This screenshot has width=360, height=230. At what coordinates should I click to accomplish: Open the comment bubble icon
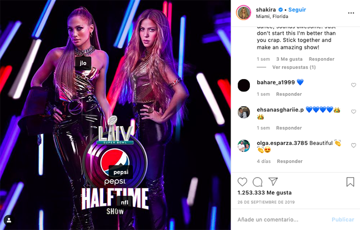click(257, 182)
